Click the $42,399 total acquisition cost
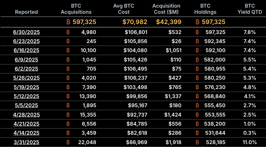 click(x=169, y=22)
